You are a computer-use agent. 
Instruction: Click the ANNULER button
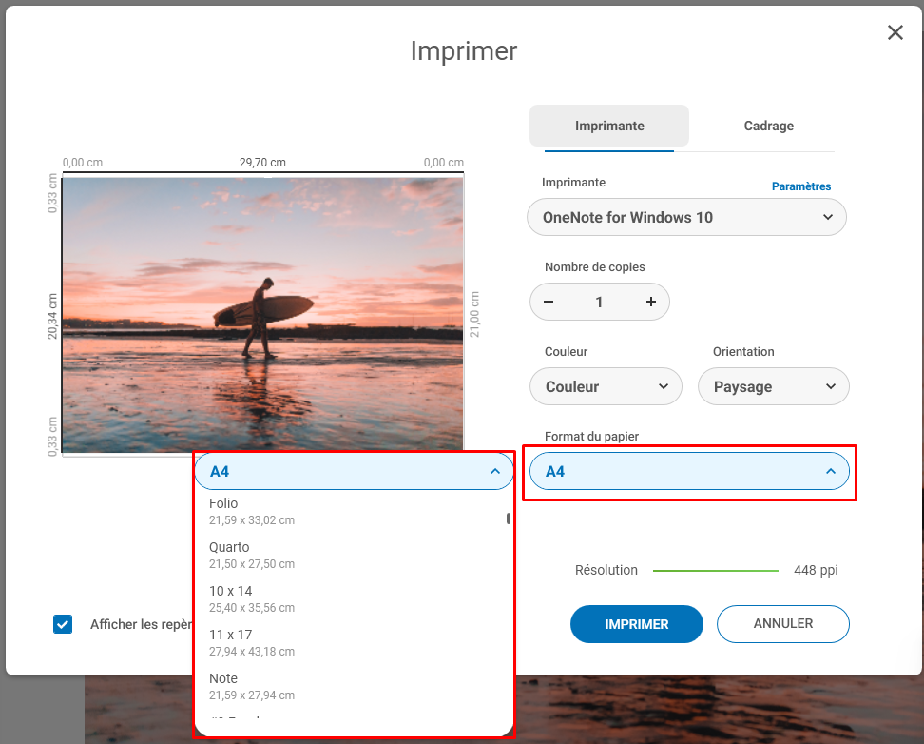[782, 623]
